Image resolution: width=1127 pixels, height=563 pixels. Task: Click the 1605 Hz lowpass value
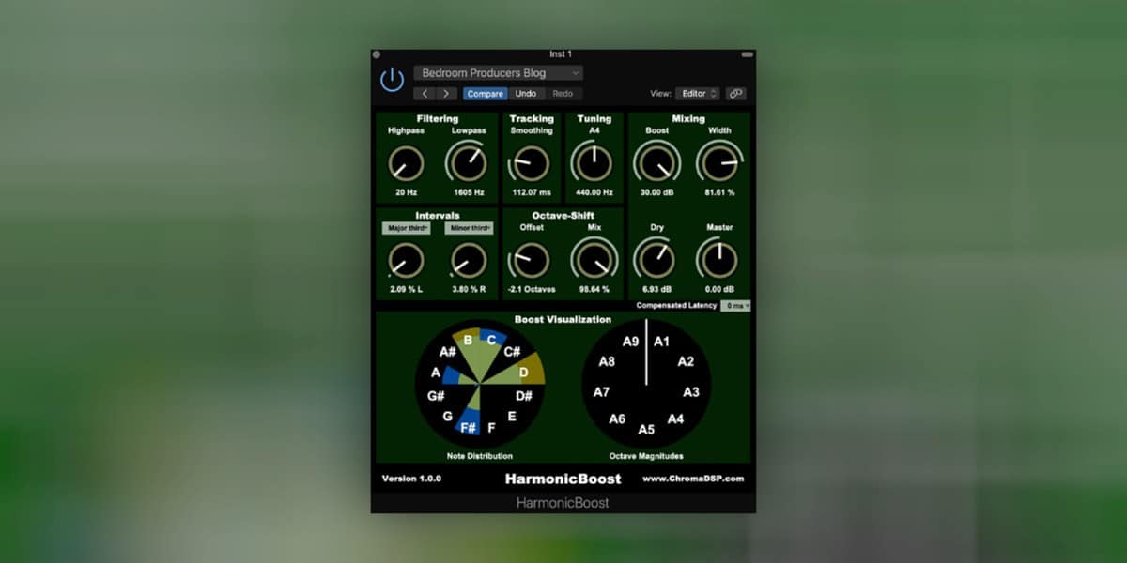[x=469, y=192]
